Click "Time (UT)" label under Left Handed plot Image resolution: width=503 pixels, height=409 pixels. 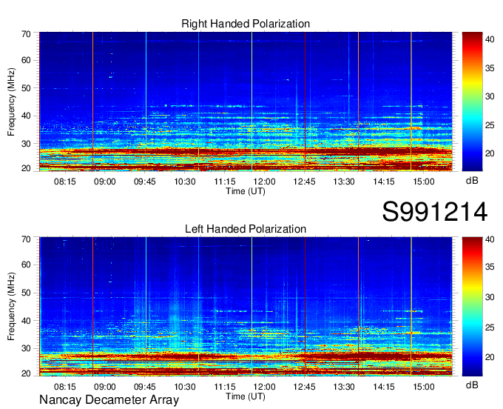[246, 396]
